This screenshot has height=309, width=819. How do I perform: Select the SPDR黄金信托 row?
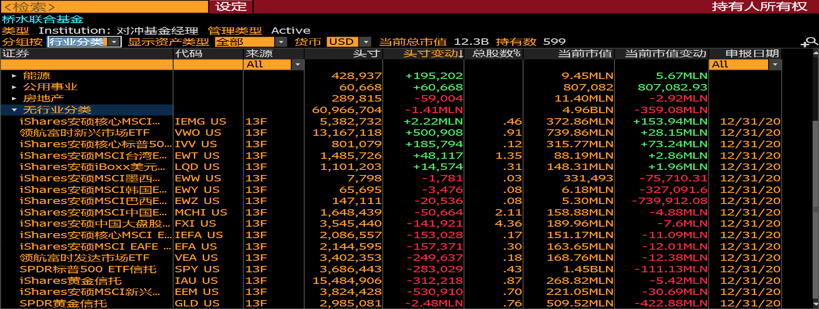tap(391, 303)
